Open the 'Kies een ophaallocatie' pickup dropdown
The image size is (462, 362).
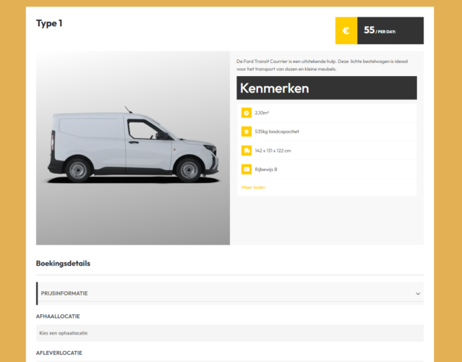[x=229, y=333]
